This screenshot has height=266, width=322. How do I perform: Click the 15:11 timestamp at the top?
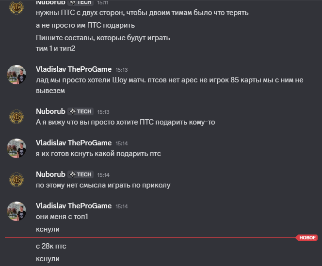click(x=103, y=2)
